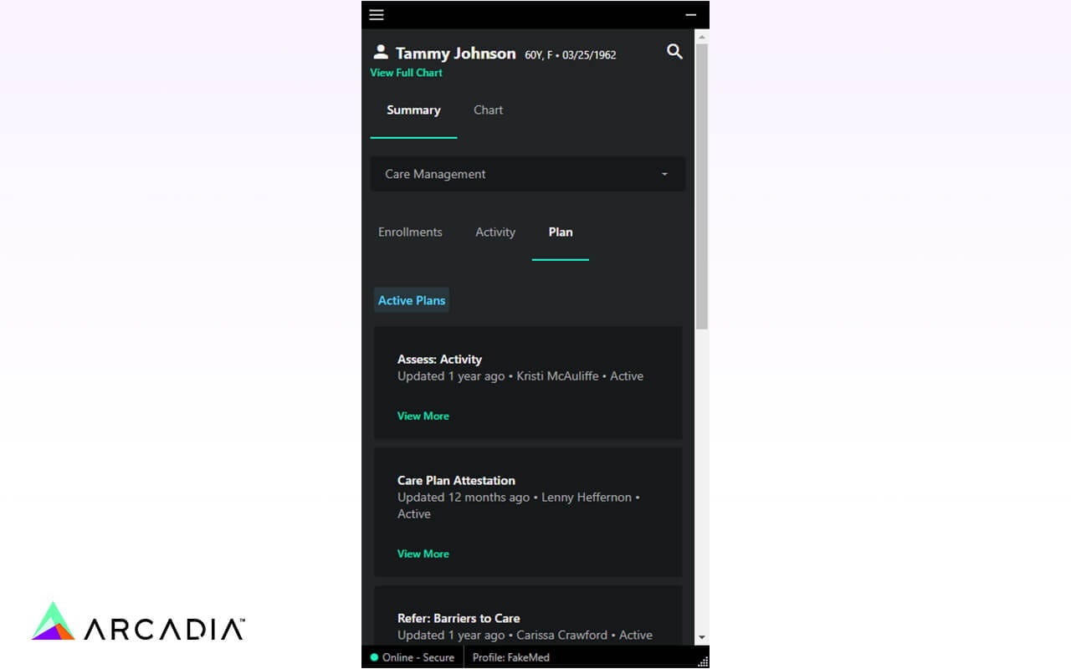Click the patient age and birthdate text
Screen dimensions: 1071x669
(x=571, y=55)
